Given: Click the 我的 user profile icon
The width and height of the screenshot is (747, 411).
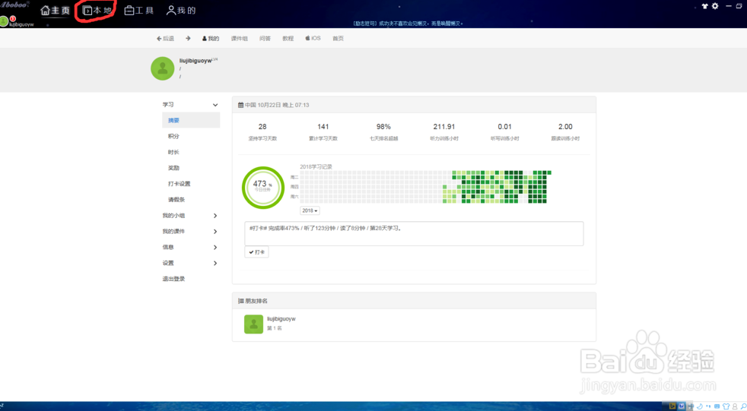Looking at the screenshot, I should pos(181,11).
